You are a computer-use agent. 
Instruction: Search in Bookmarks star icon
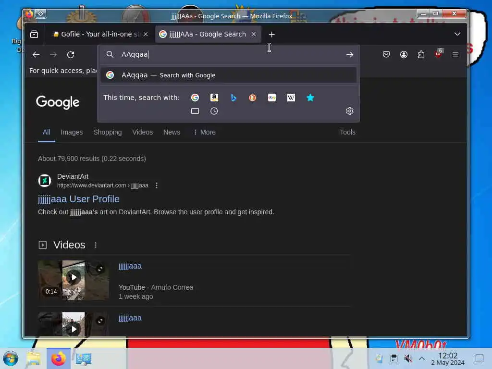tap(310, 98)
